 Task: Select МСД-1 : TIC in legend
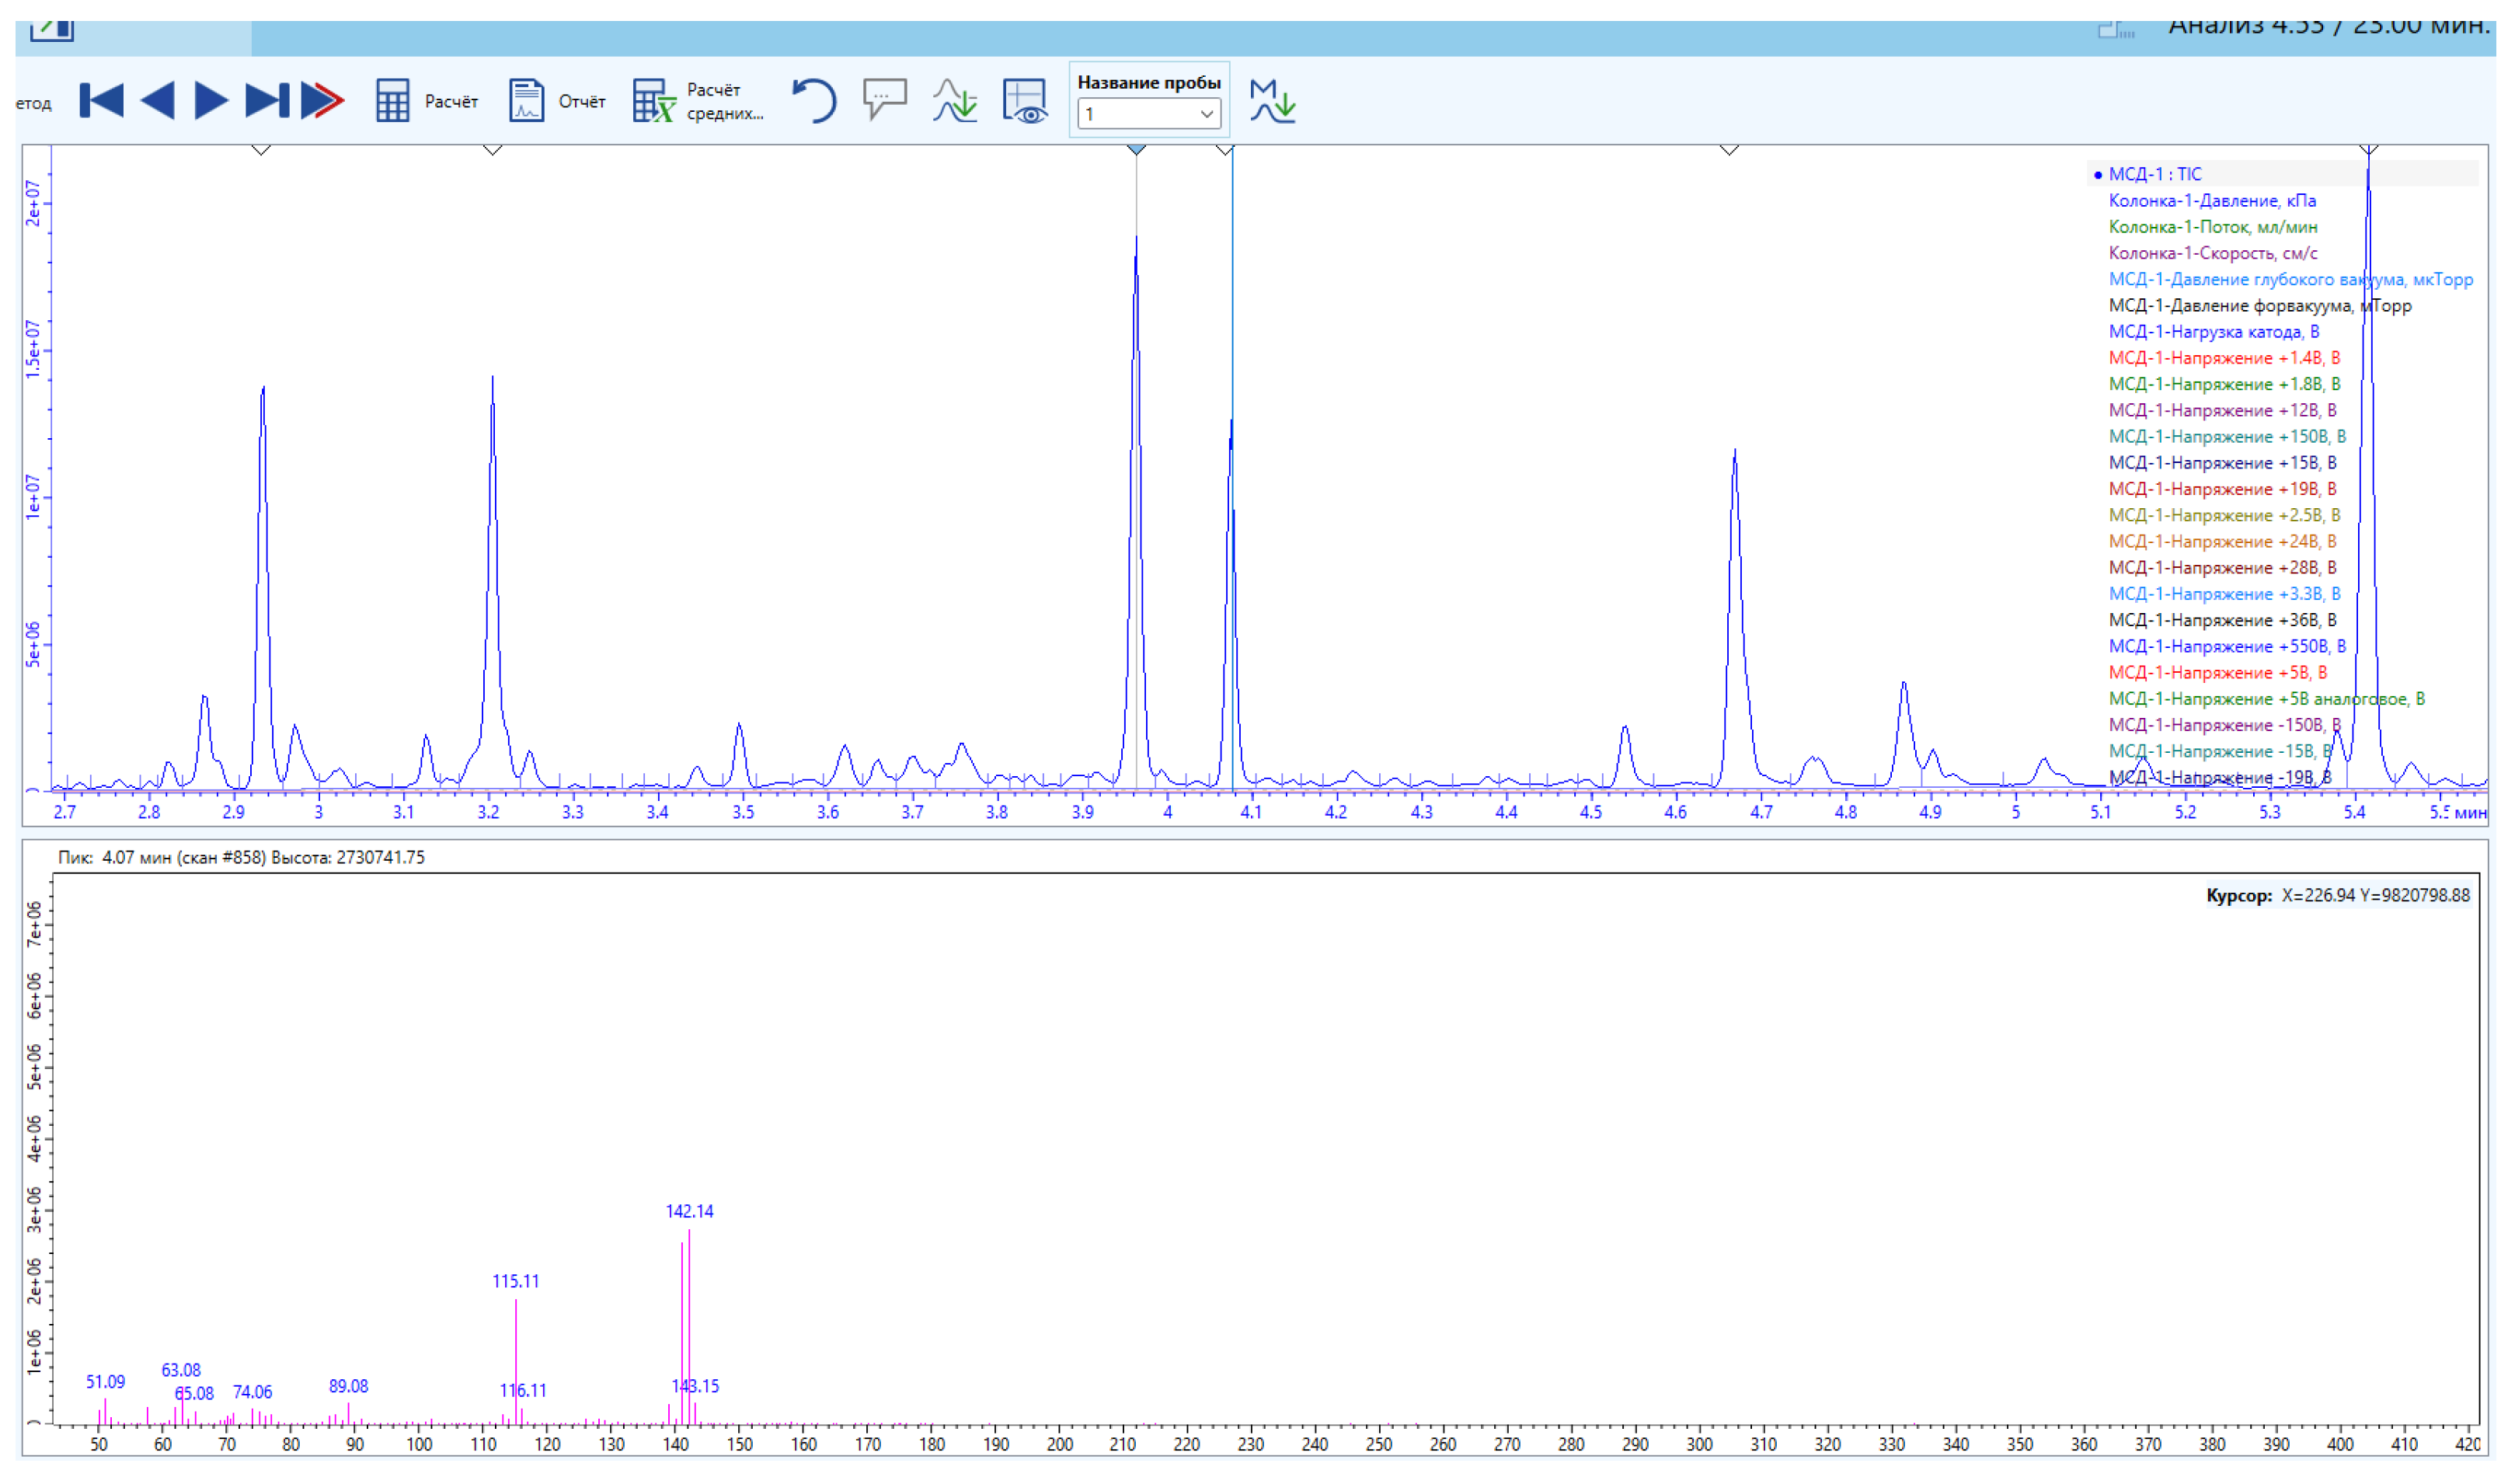(2154, 174)
